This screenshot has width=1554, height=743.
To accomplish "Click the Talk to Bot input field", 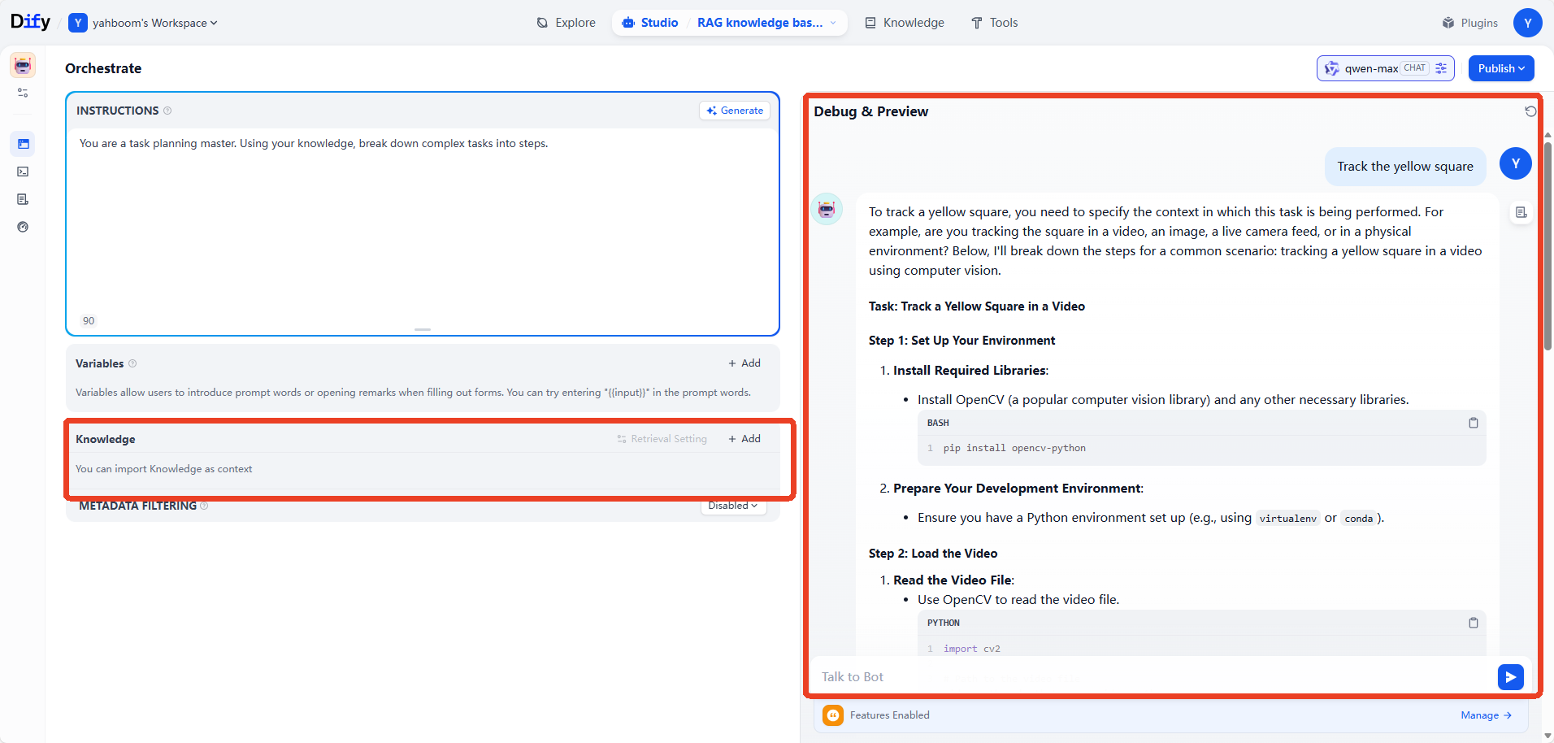I will pyautogui.click(x=1154, y=677).
